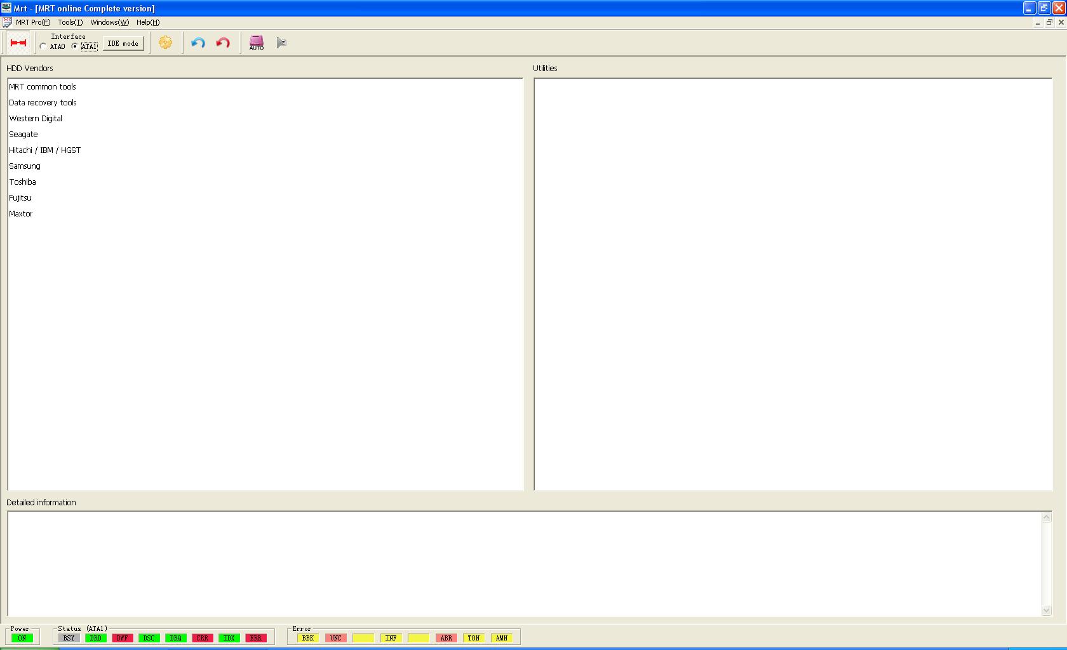Open the Help menu
The width and height of the screenshot is (1067, 650).
pyautogui.click(x=148, y=22)
